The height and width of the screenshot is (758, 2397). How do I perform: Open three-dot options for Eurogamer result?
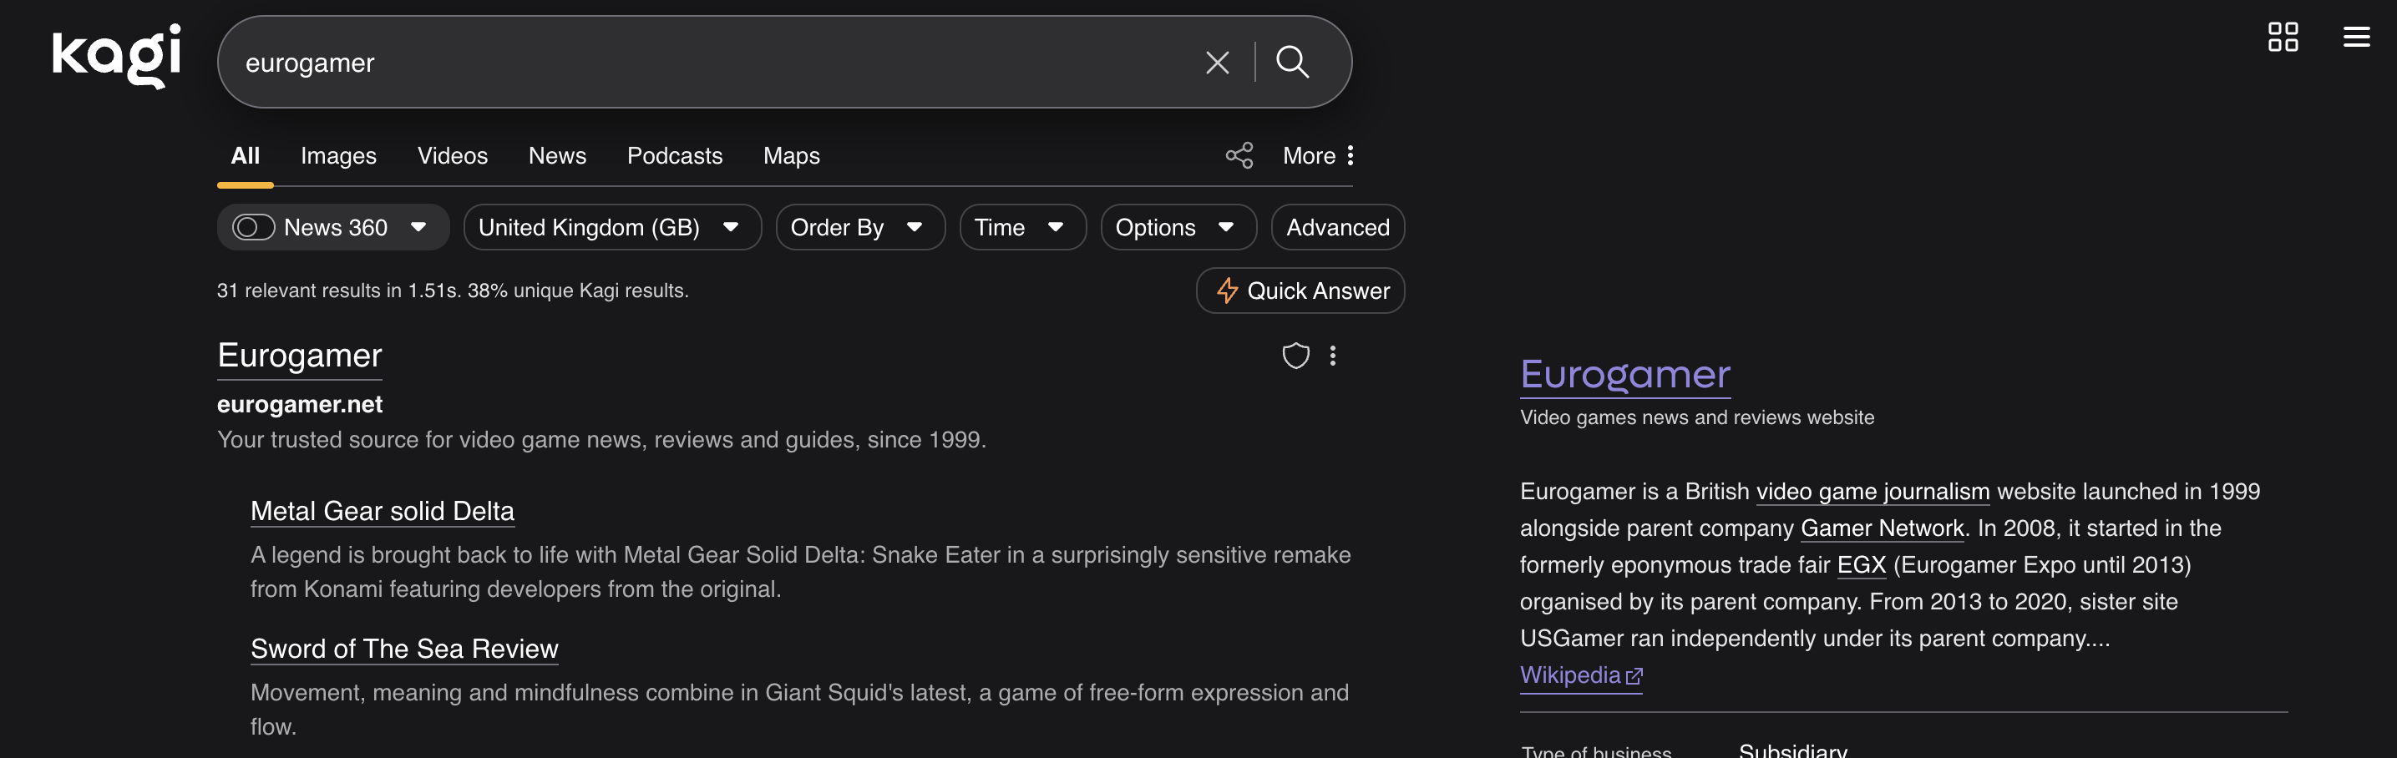point(1332,356)
